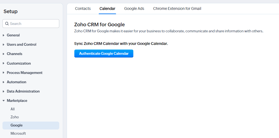Focus the Setup search field
279x138 pixels.
pyautogui.click(x=31, y=24)
